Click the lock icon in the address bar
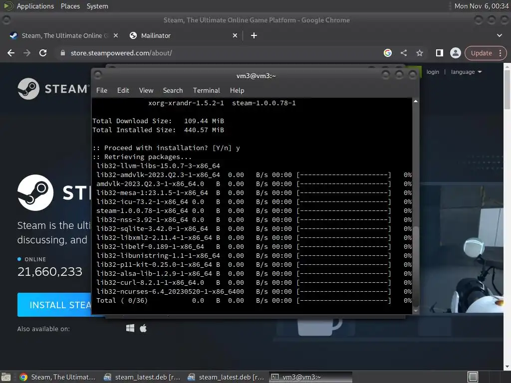511x383 pixels. 63,53
